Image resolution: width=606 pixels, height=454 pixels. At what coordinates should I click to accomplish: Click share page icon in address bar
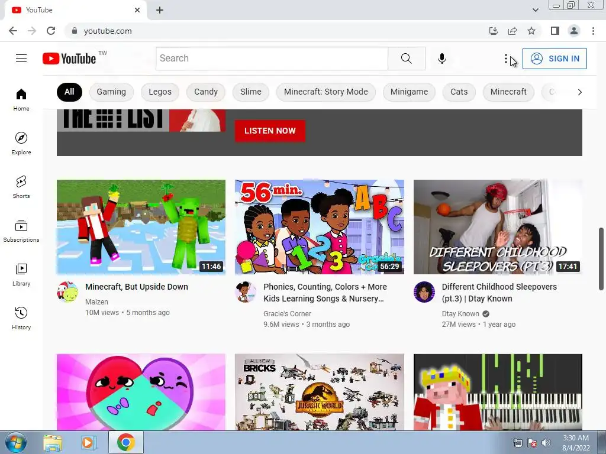tap(512, 31)
